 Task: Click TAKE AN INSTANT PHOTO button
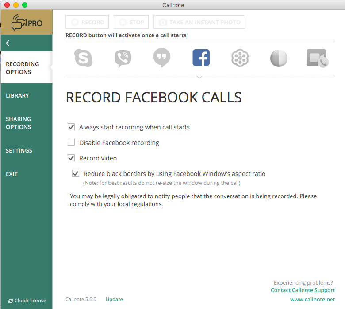[x=199, y=22]
